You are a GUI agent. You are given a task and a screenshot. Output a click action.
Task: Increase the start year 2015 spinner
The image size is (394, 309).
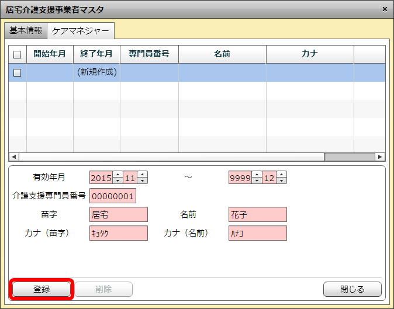(x=117, y=175)
